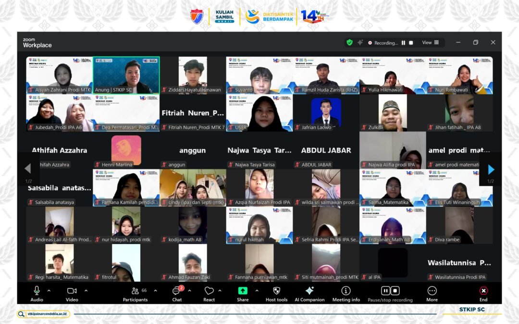Launch the AI Companion sparkle icon

point(309,291)
